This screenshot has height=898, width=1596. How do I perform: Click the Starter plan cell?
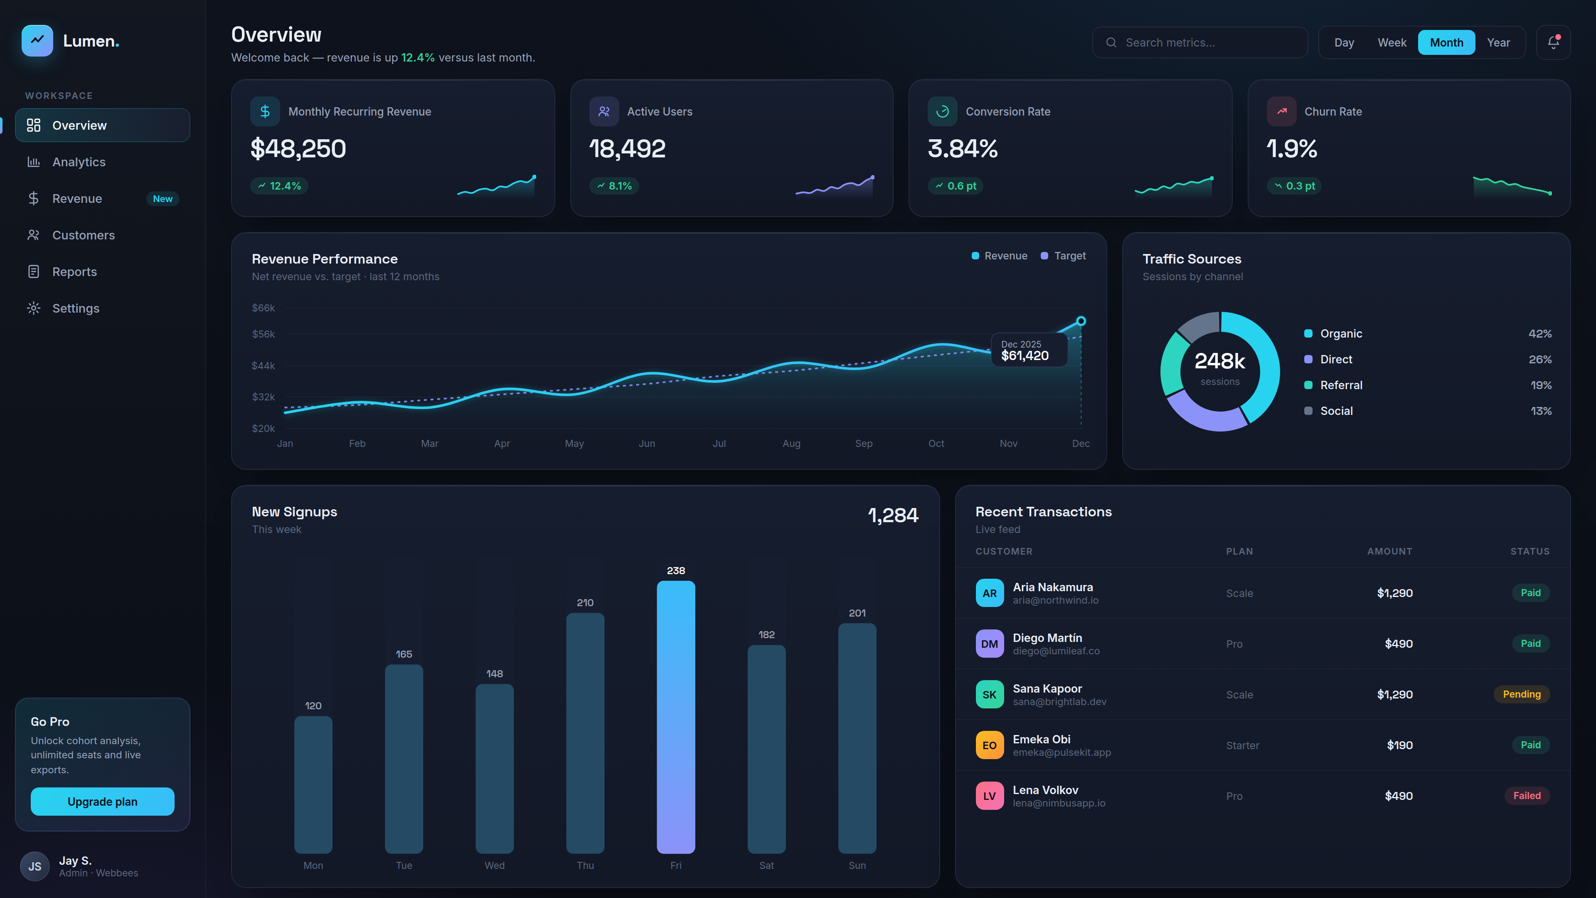pyautogui.click(x=1242, y=745)
